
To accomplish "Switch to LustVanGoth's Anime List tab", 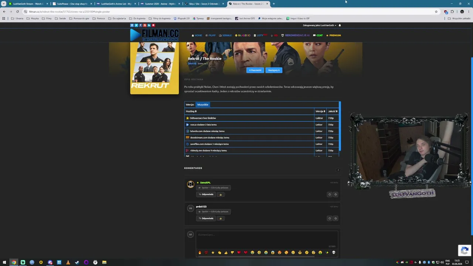I will coord(116,4).
